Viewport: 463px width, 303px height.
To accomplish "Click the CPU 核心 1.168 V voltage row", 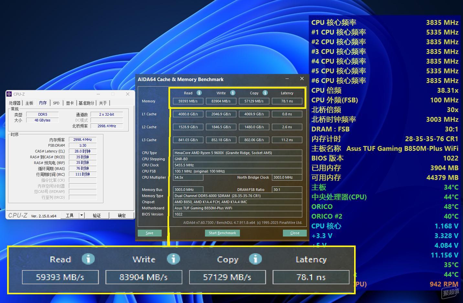I will (x=385, y=226).
